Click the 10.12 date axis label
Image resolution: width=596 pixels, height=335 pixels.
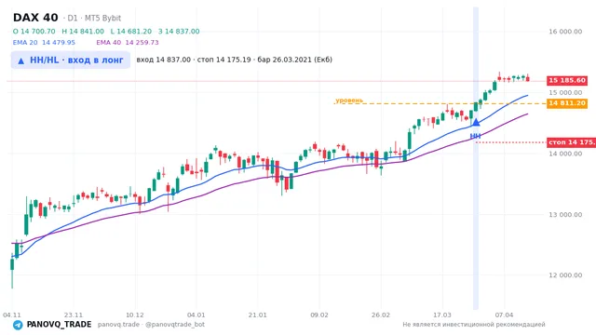[135, 315]
